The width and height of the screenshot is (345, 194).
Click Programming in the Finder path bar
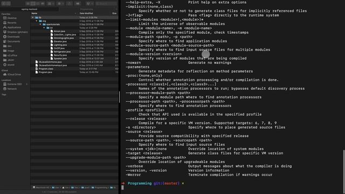point(99,188)
